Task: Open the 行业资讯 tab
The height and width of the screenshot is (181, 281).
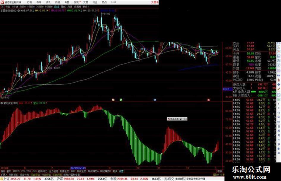Action: [x=46, y=174]
